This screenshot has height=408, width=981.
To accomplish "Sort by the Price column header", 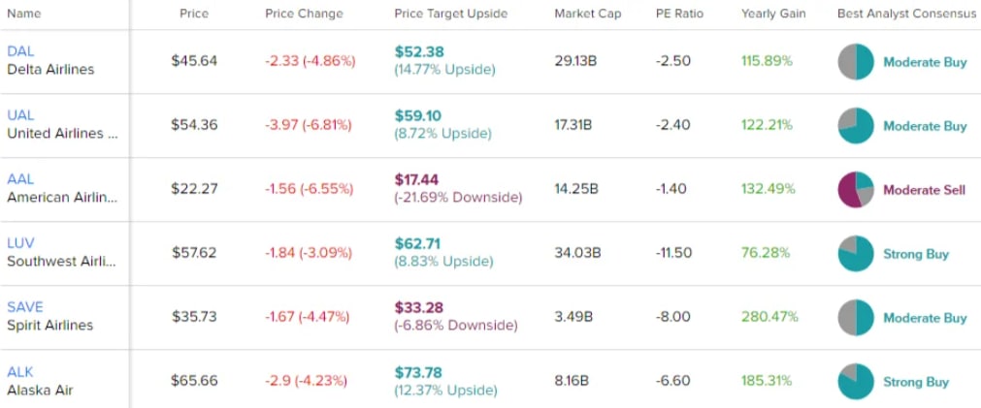I will [x=194, y=15].
